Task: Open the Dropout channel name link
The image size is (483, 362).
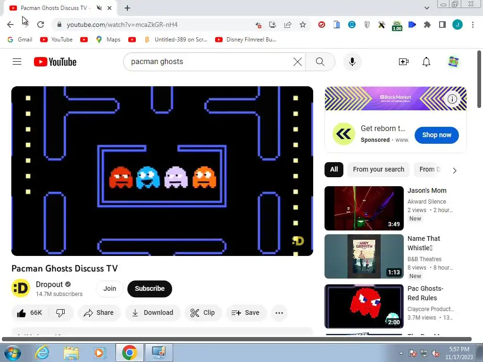Action: (49, 284)
